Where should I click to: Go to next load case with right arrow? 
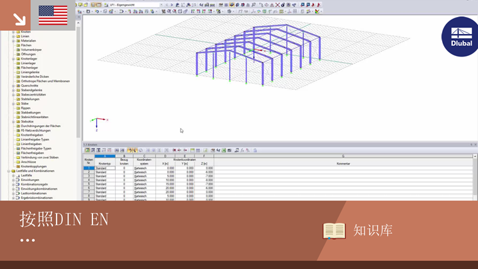coord(172,5)
